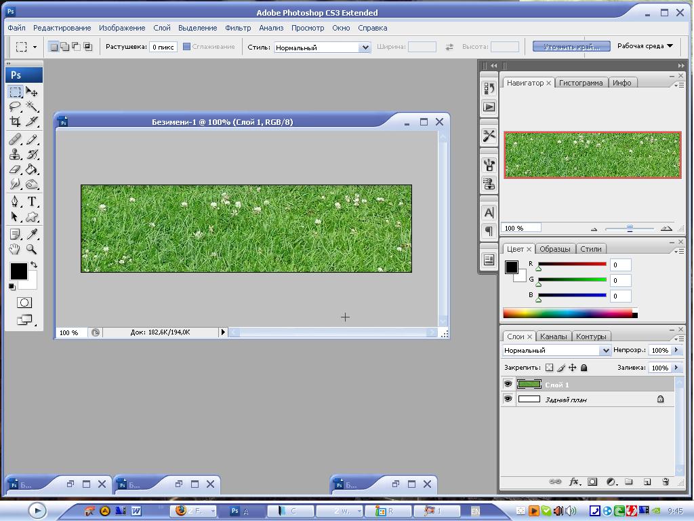
Task: Delete layer using trash icon
Action: coord(666,482)
